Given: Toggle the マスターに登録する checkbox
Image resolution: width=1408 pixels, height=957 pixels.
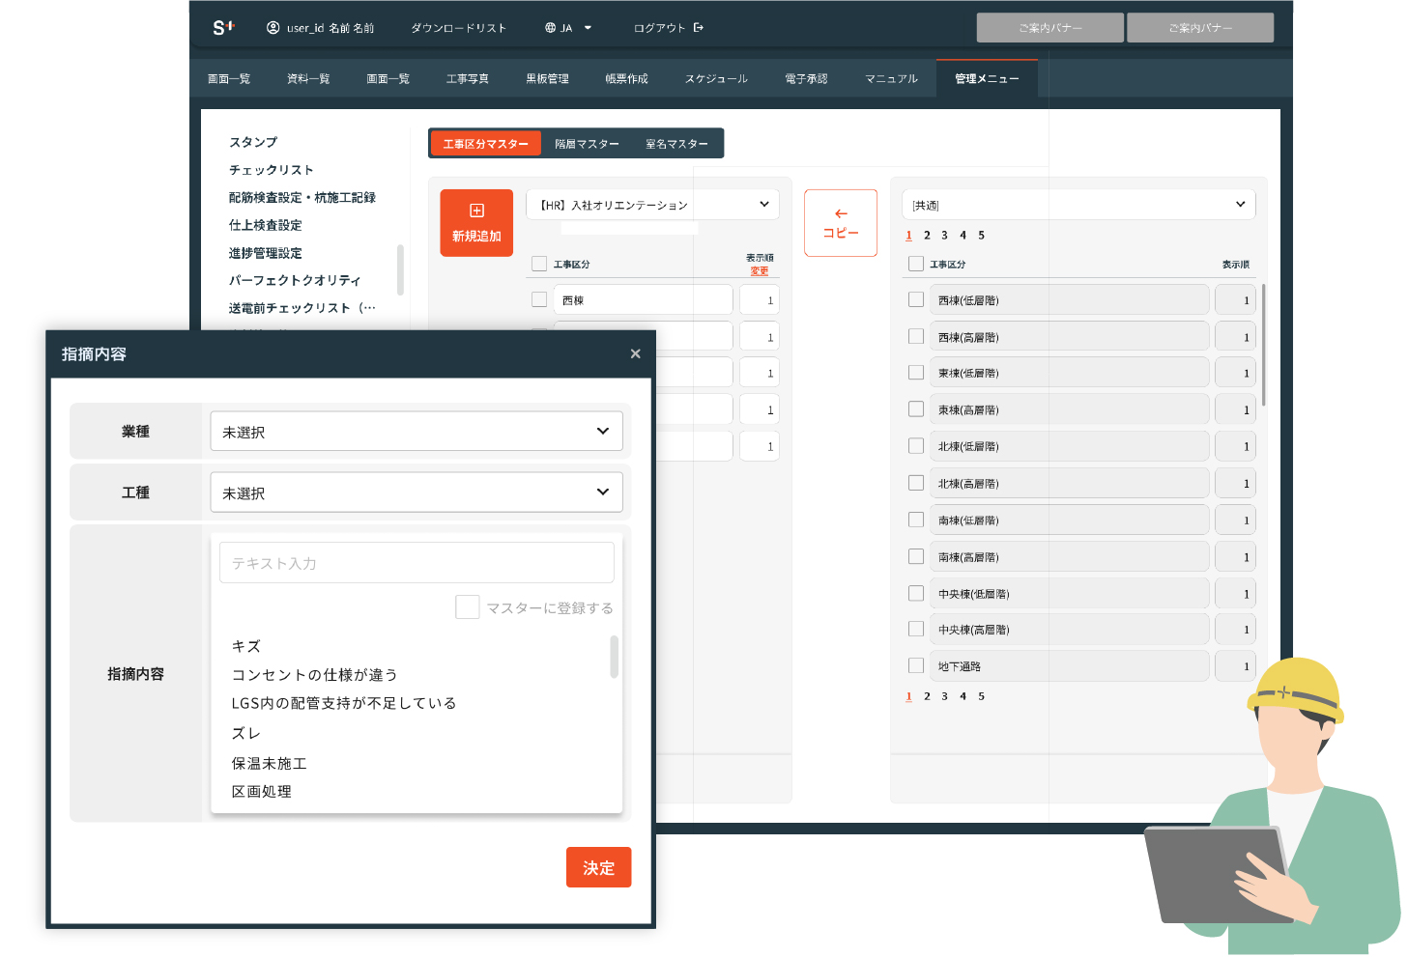Looking at the screenshot, I should click(468, 607).
